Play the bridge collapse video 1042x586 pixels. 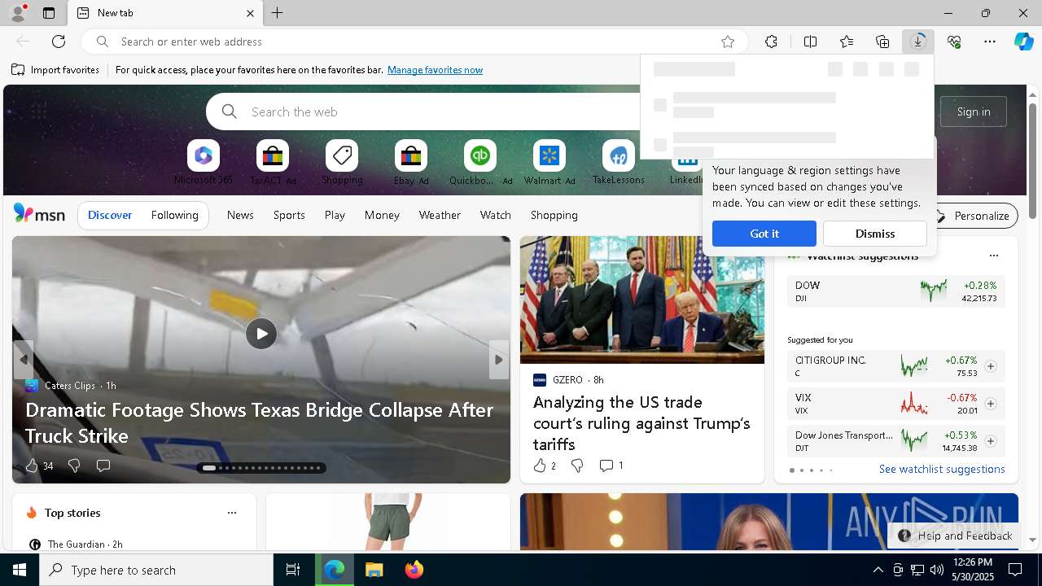pyautogui.click(x=261, y=334)
